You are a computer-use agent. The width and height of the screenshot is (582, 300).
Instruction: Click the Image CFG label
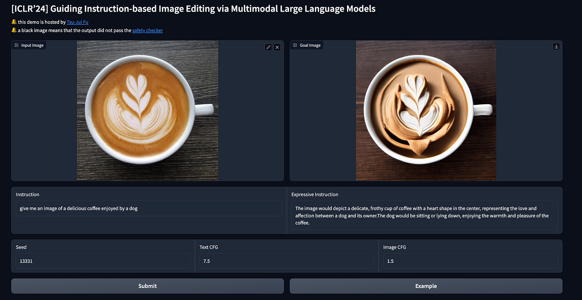395,247
